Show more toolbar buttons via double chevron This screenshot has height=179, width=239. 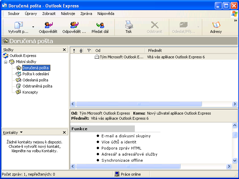pos(236,20)
